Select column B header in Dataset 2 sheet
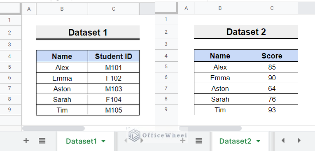 point(220,8)
